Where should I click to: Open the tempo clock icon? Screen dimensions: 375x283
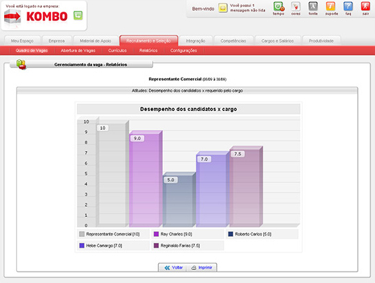[x=279, y=6]
